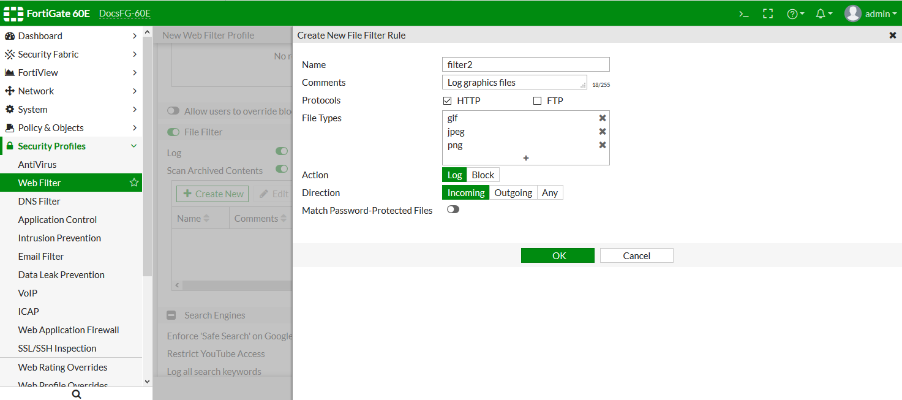Viewport: 902px width, 400px height.
Task: Close the Create New File Filter Rule panel
Action: click(893, 36)
